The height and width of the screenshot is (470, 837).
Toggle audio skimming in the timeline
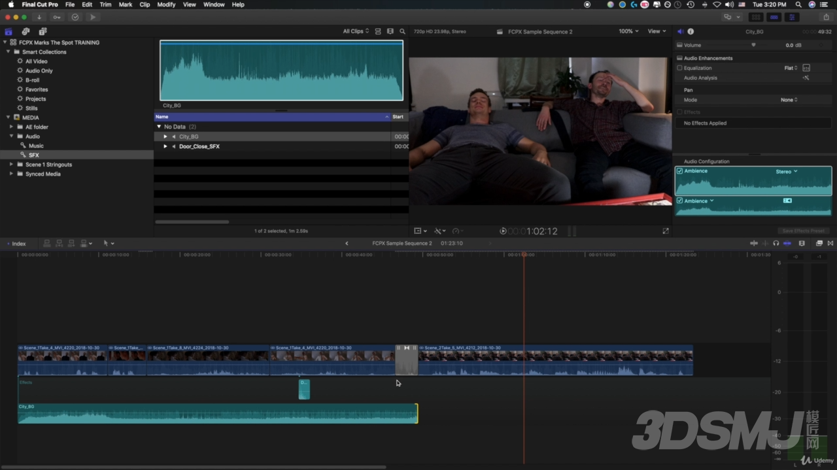[x=765, y=243]
